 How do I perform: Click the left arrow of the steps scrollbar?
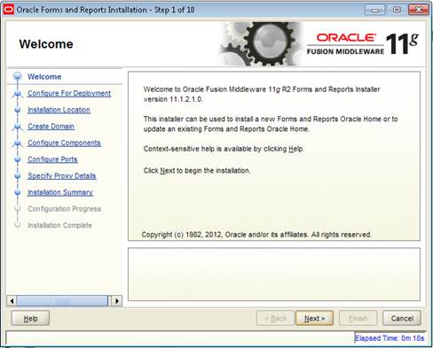(x=12, y=301)
